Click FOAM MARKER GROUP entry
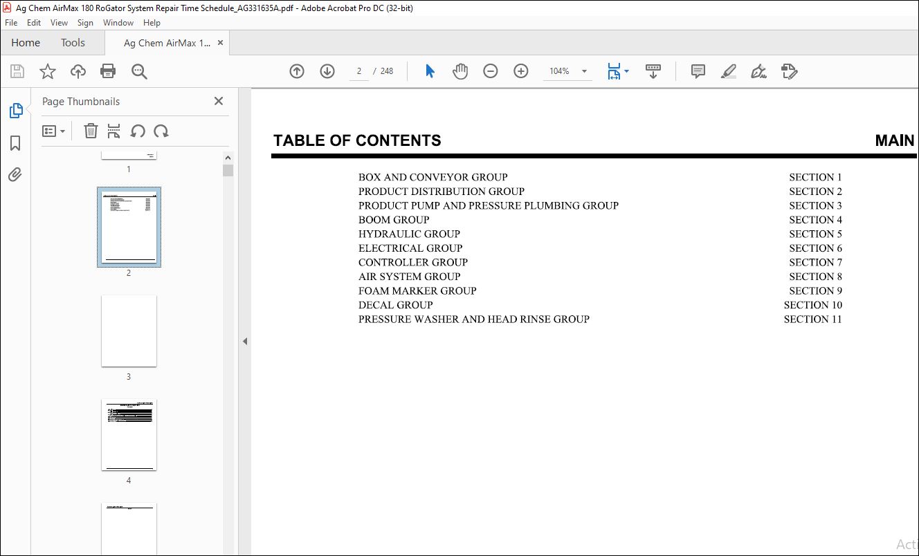919x556 pixels. [x=417, y=290]
